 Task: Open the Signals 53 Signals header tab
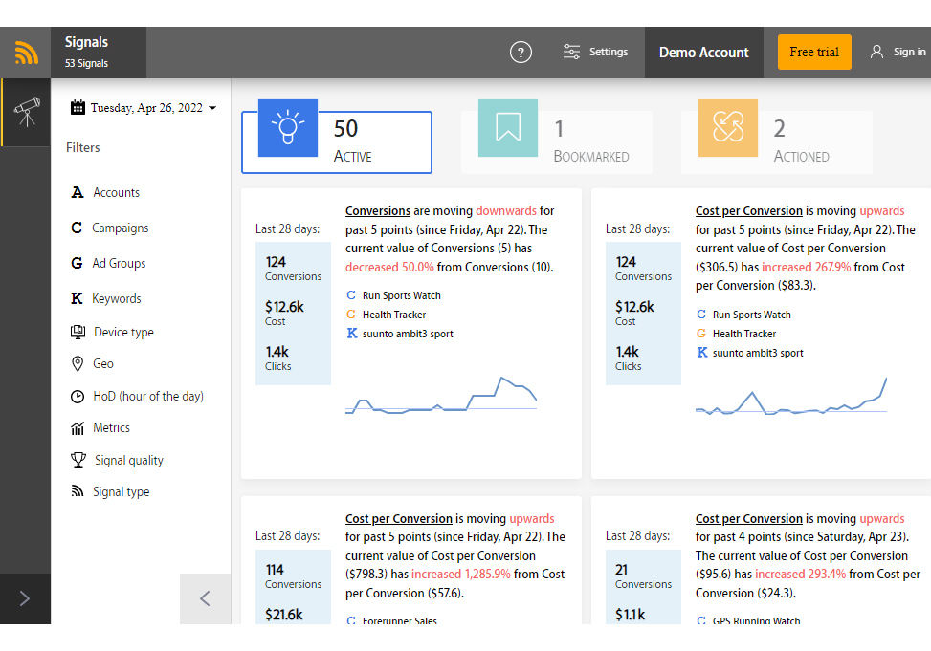[x=99, y=53]
